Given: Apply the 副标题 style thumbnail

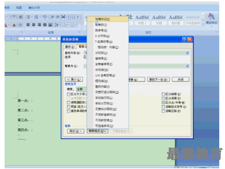Looking at the screenshot, I should [x=176, y=20].
